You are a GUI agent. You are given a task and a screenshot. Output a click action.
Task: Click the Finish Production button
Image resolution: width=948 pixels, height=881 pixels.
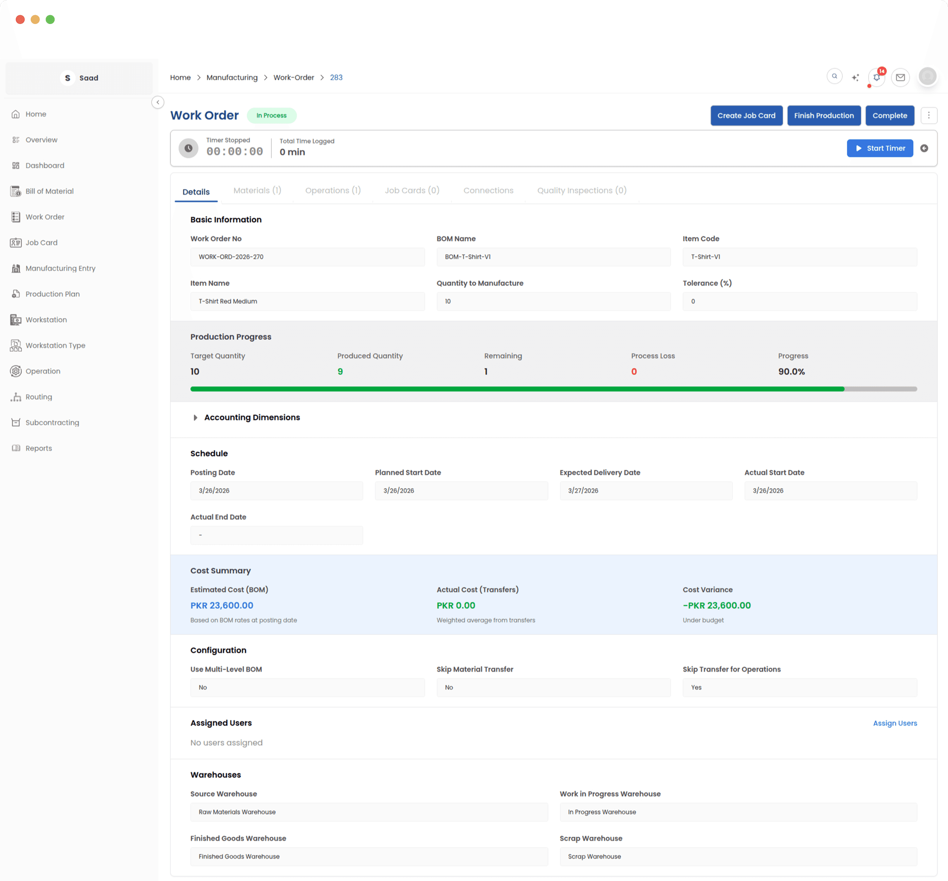[x=824, y=115]
